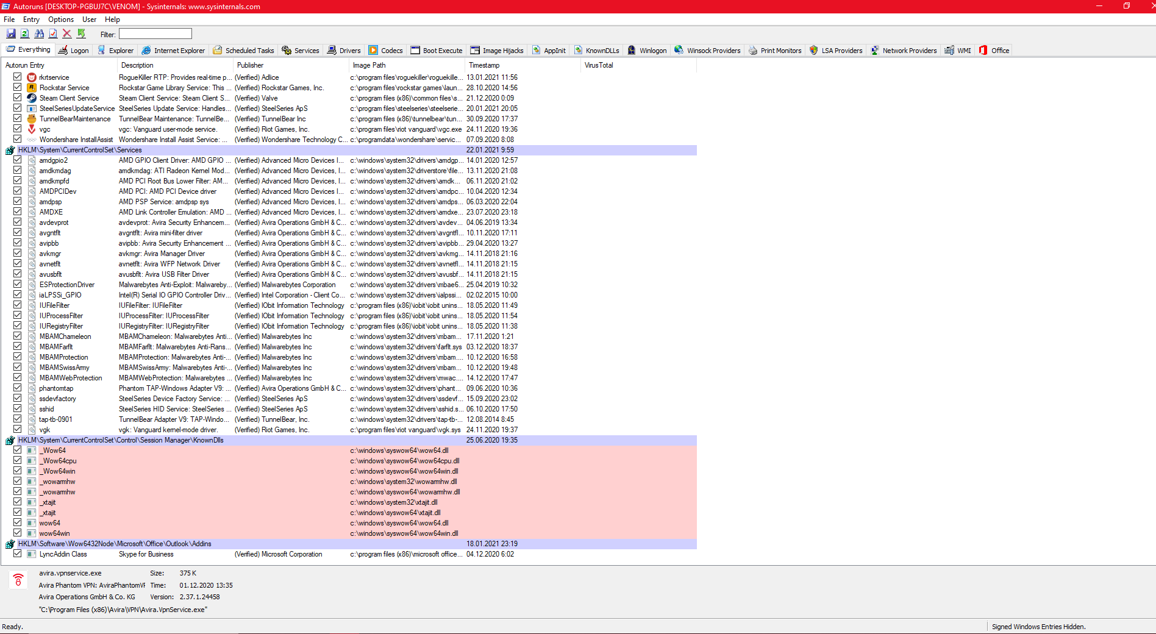Click the Save toolbar icon
The width and height of the screenshot is (1156, 634).
coord(11,34)
